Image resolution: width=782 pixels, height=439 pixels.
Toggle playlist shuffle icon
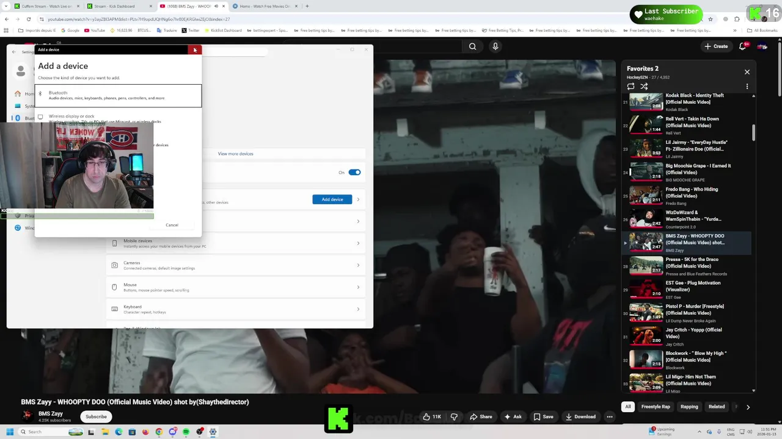(644, 87)
